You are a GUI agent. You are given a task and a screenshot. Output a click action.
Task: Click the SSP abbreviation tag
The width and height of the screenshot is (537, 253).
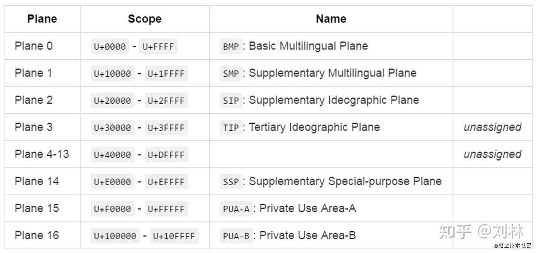[231, 182]
